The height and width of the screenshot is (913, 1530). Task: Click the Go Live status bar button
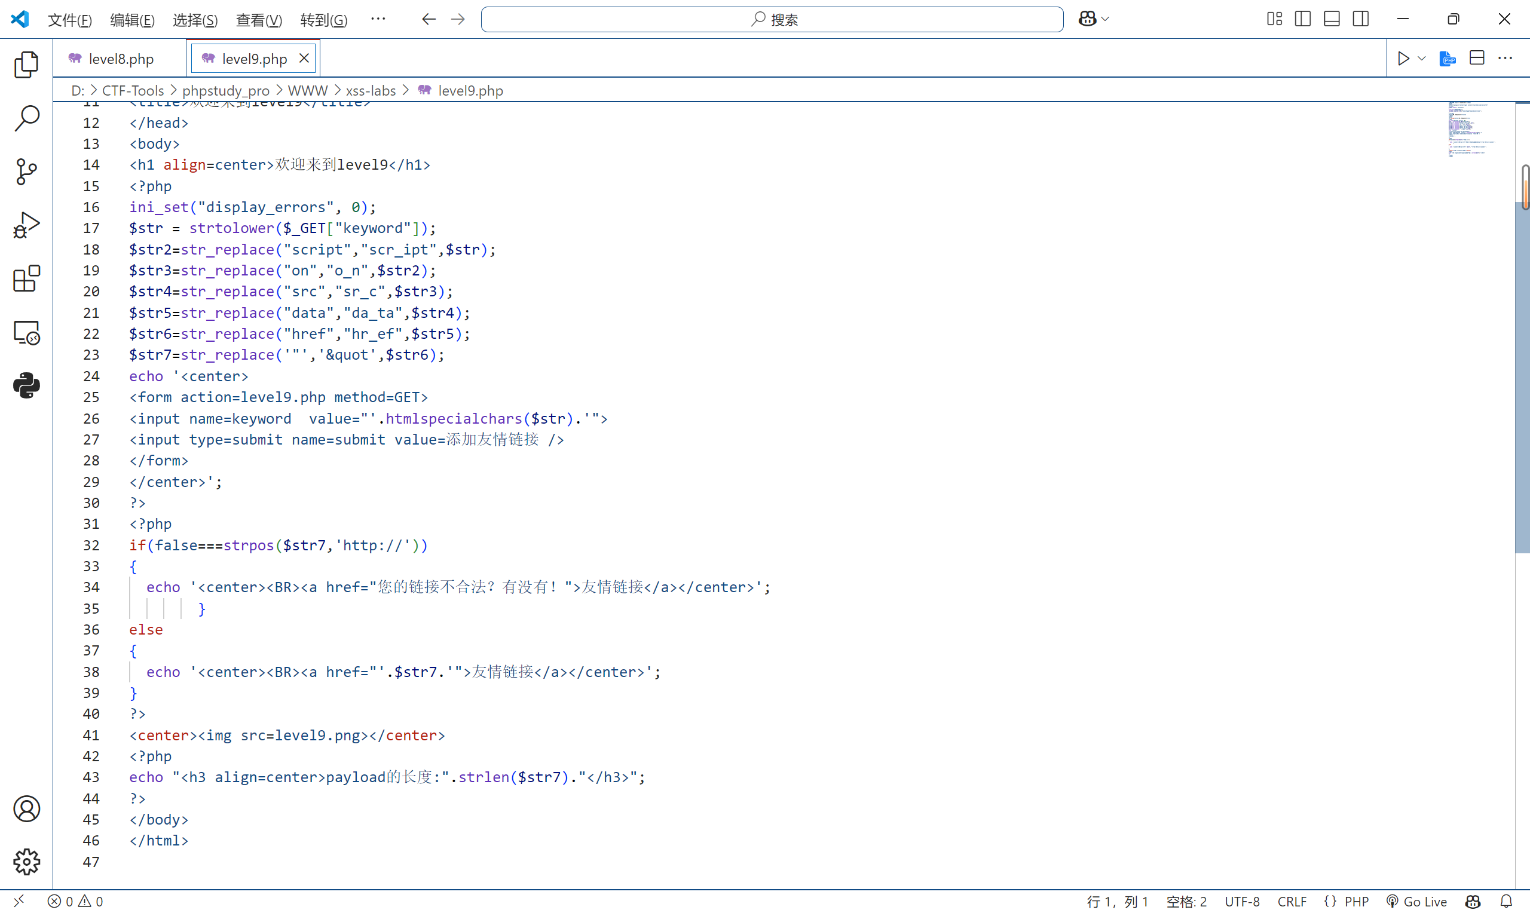(1417, 901)
